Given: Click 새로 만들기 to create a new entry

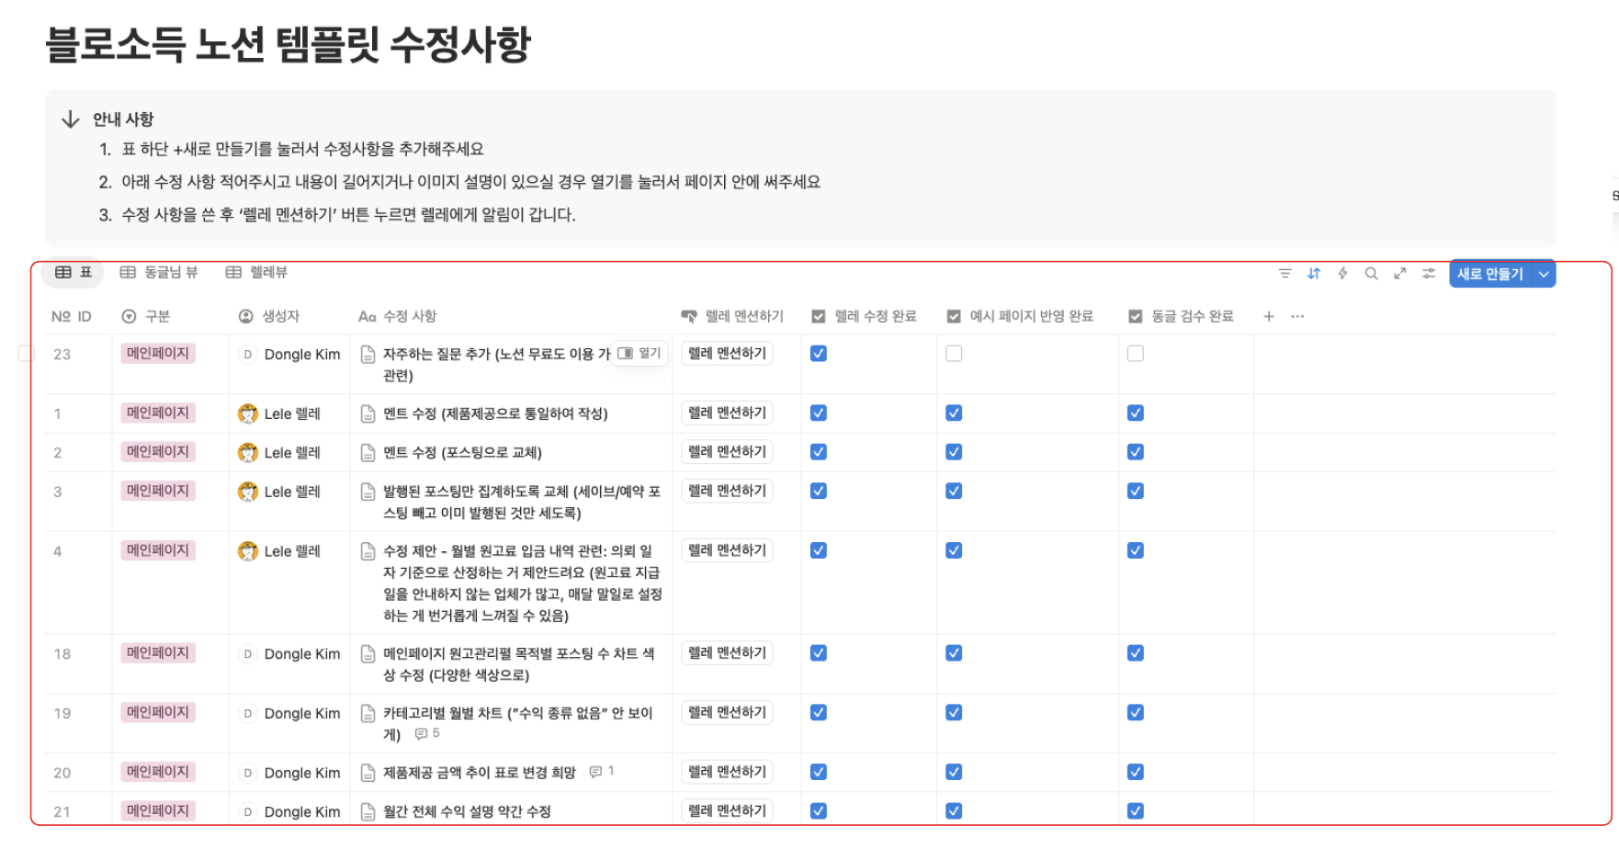Looking at the screenshot, I should pos(1491,273).
